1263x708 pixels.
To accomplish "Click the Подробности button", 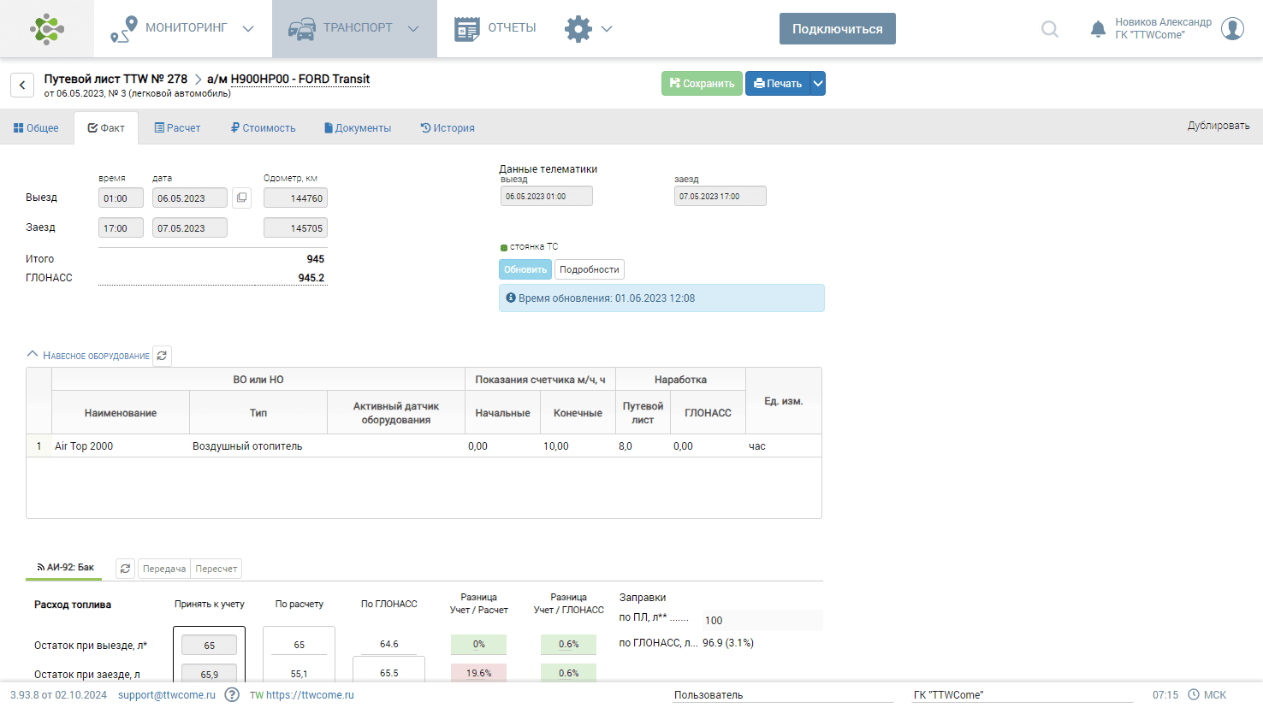I will coord(590,269).
